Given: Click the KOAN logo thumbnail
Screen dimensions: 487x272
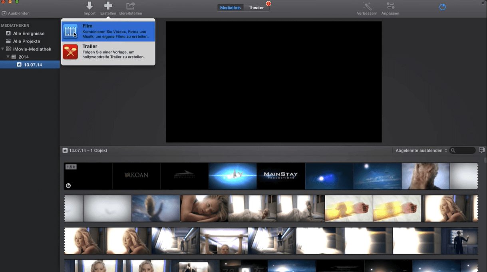Looking at the screenshot, I should click(x=136, y=176).
